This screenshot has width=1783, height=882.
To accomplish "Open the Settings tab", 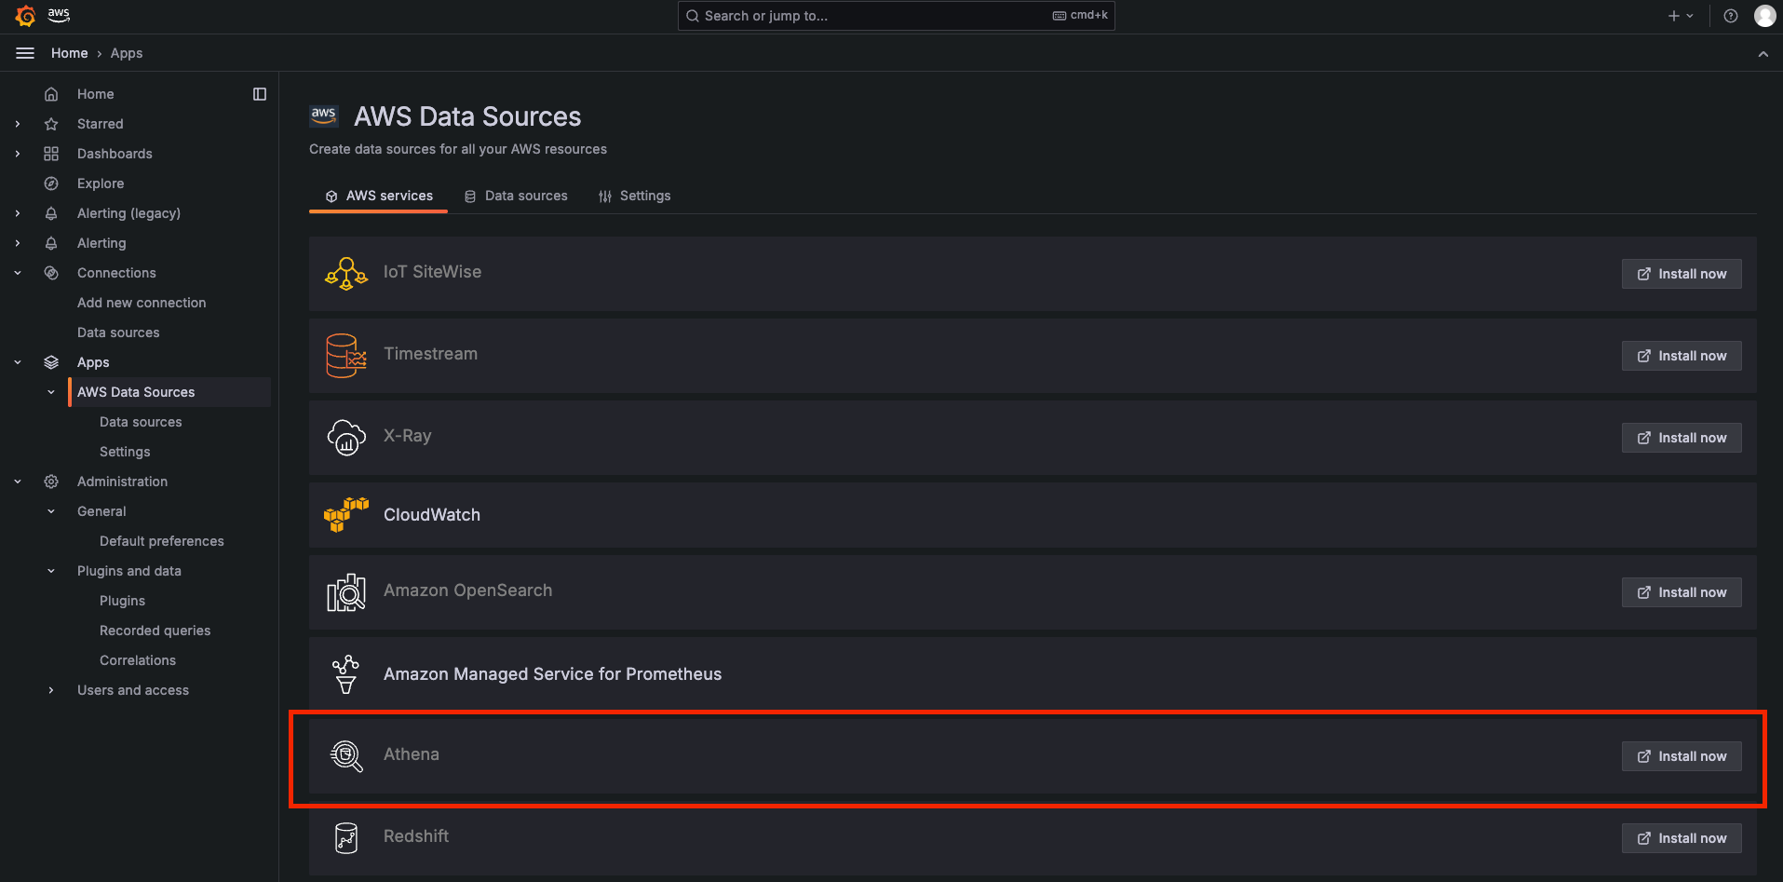I will tap(634, 196).
